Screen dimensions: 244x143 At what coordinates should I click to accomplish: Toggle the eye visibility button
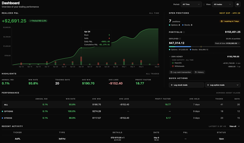(237, 4)
